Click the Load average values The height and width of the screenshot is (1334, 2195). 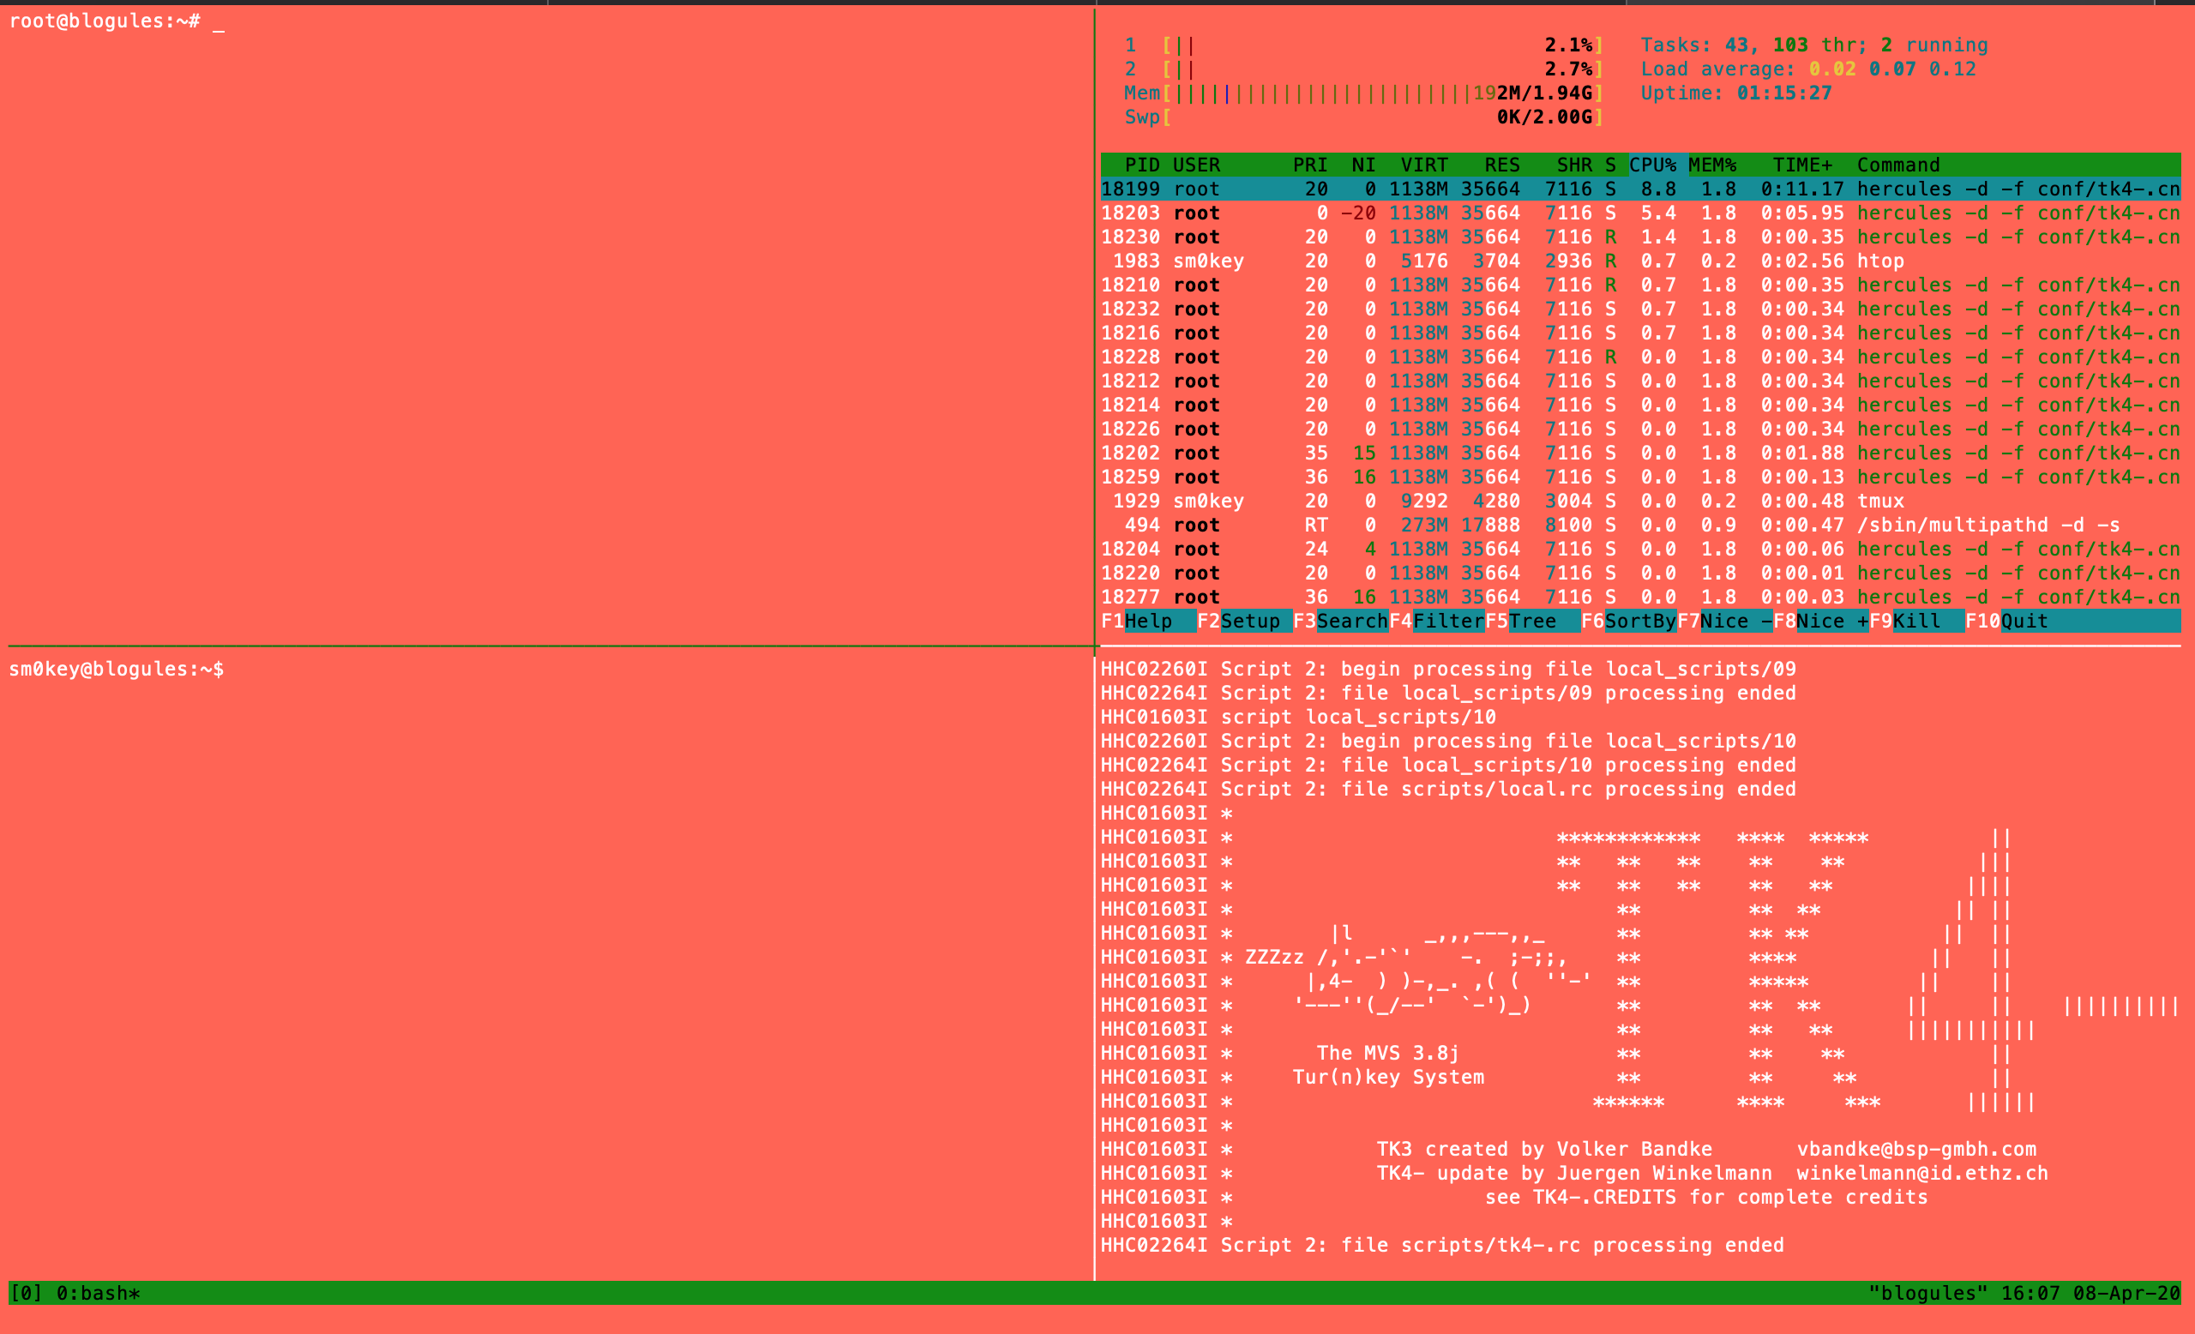[1892, 69]
